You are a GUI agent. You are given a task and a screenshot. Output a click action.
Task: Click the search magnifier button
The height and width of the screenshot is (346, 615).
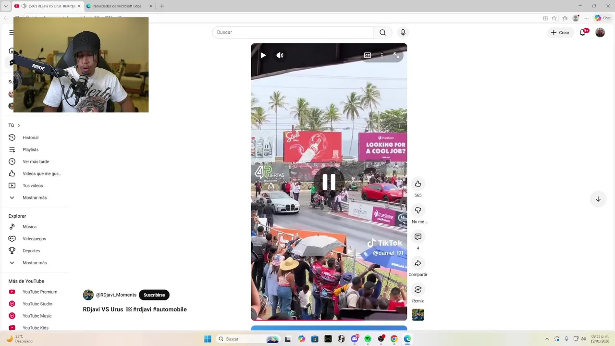tap(382, 32)
